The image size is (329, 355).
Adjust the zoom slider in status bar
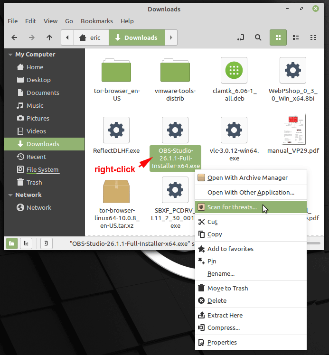click(313, 243)
